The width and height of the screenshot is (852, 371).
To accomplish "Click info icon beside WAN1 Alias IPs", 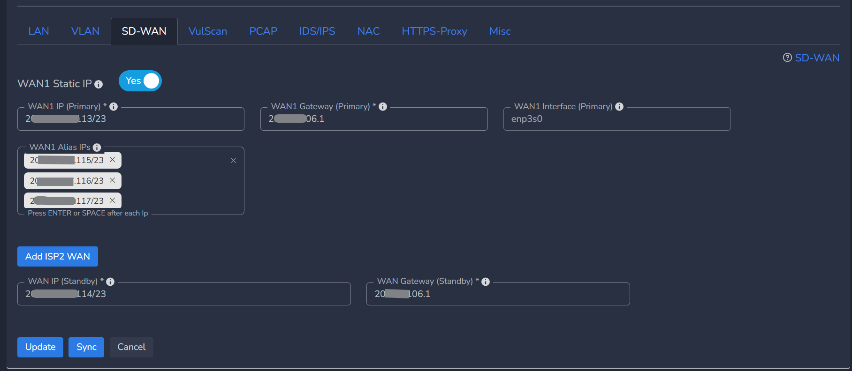I will click(97, 148).
